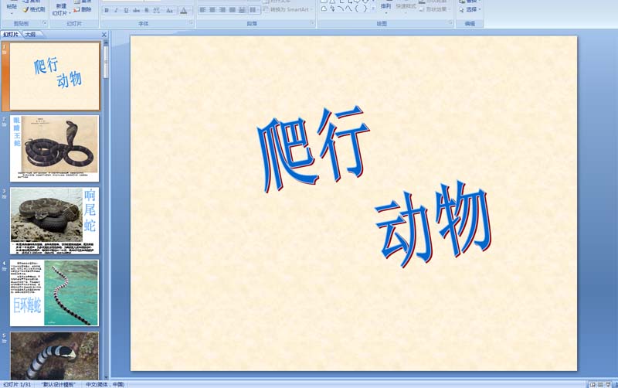618x388 pixels.
Task: Click the Format Painter (格式刷) button
Action: click(35, 10)
